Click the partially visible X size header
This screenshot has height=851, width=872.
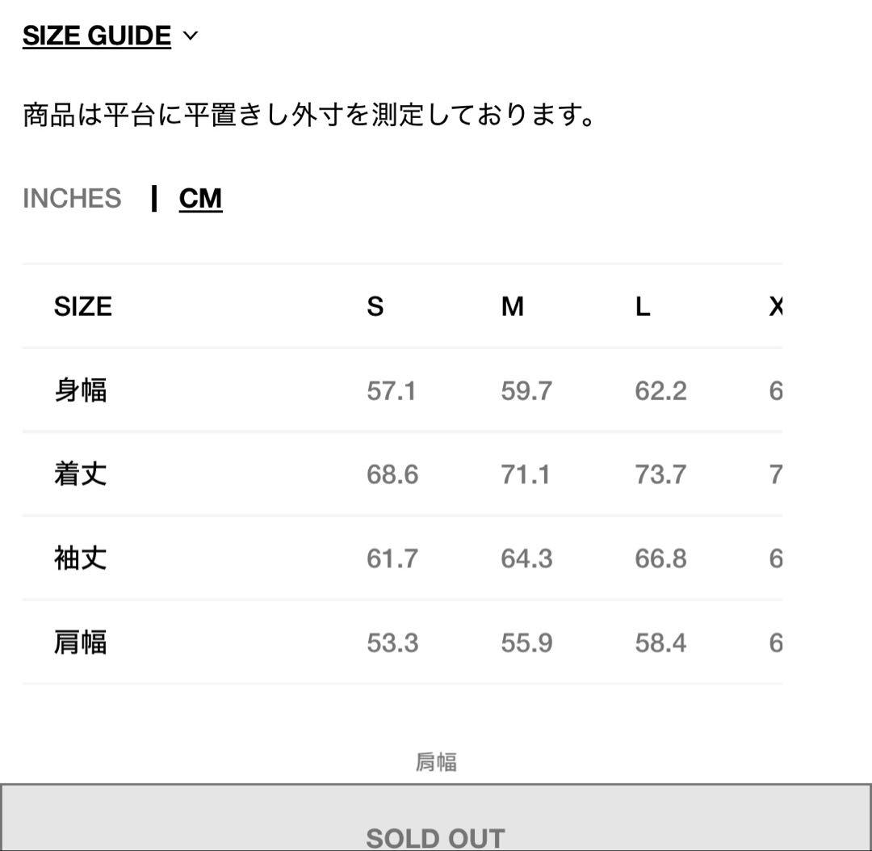pos(778,306)
